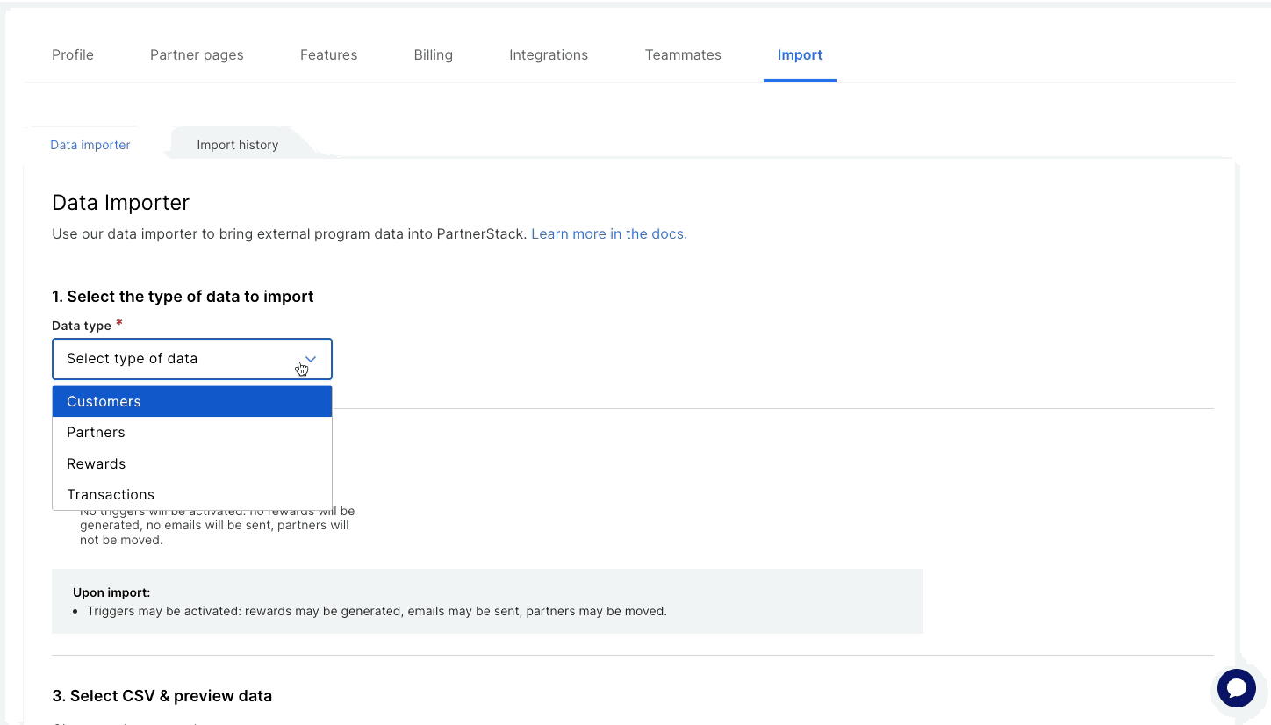Switch to the Features tab

[328, 54]
